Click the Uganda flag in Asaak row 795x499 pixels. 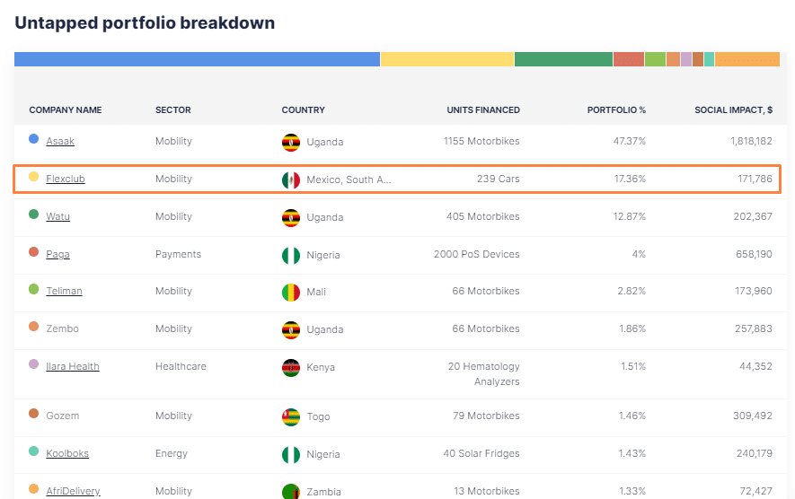tap(291, 143)
